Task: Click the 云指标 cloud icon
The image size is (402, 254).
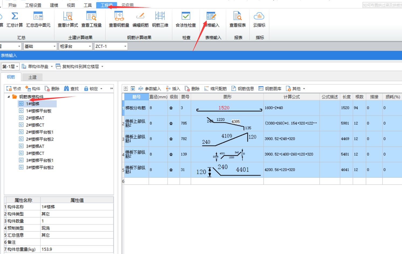Action: pyautogui.click(x=259, y=16)
